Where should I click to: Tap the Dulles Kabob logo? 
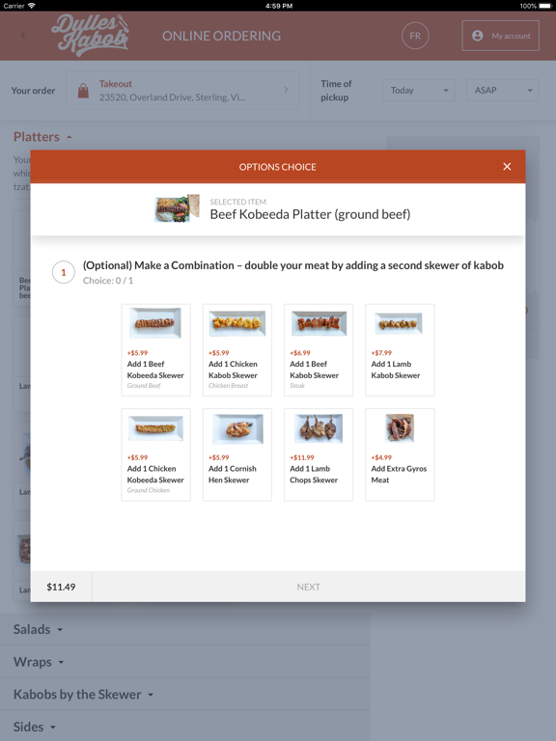[x=90, y=36]
